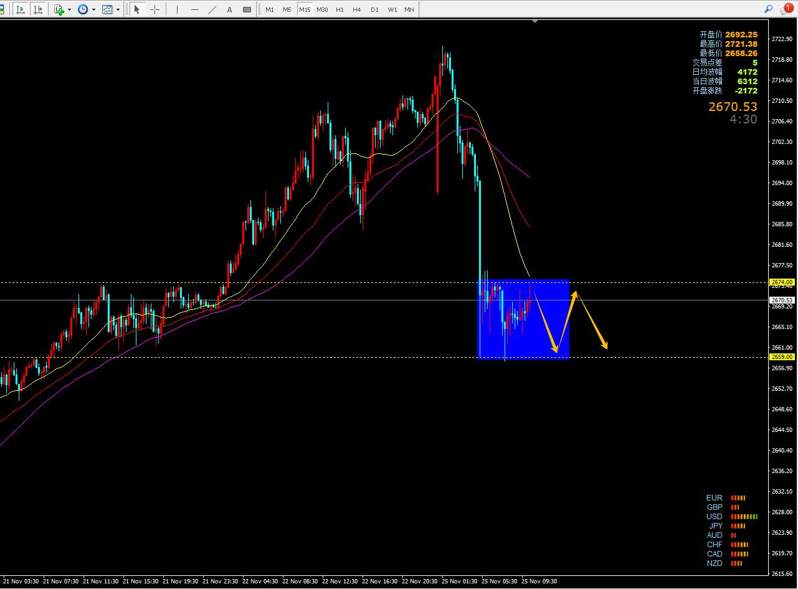The image size is (798, 589).
Task: Click the chart Templates icon
Action: coord(107,9)
